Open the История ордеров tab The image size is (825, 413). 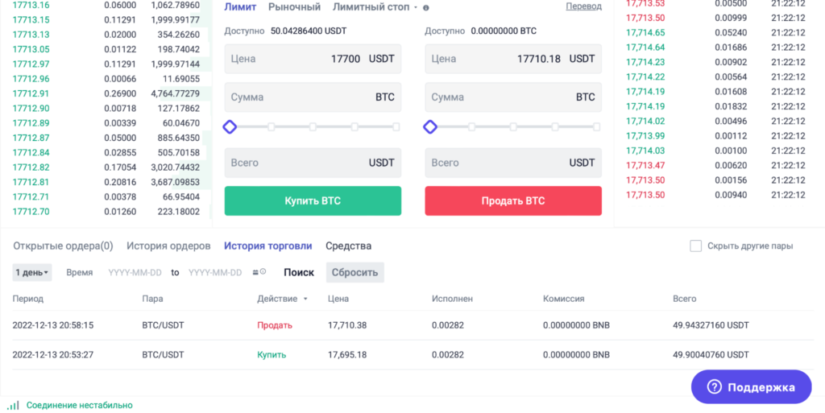[168, 246]
